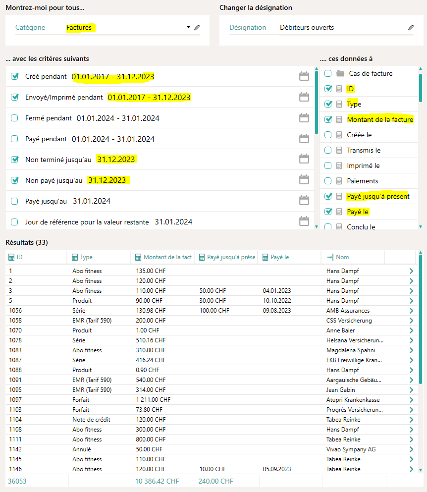Uncheck the Non terminé jusqu'au checkbox
This screenshot has height=492, width=427.
click(14, 160)
